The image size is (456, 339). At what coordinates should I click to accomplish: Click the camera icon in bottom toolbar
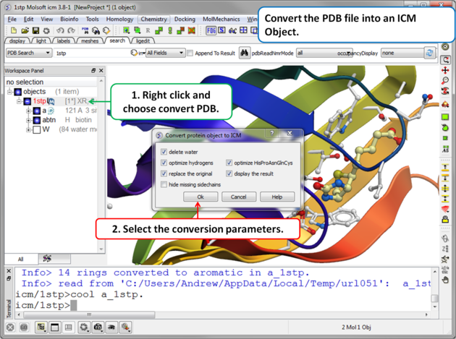click(98, 327)
